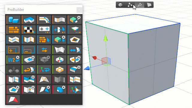Toggle the Shift-plus selection modifier mode icon
Viewport: 192px width, 108px height.
click(44, 29)
